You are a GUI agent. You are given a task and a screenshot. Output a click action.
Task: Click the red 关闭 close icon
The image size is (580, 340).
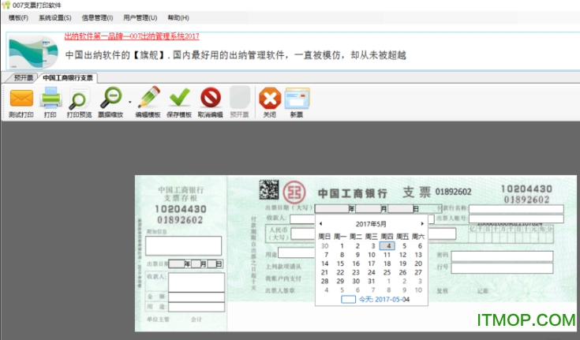click(269, 99)
